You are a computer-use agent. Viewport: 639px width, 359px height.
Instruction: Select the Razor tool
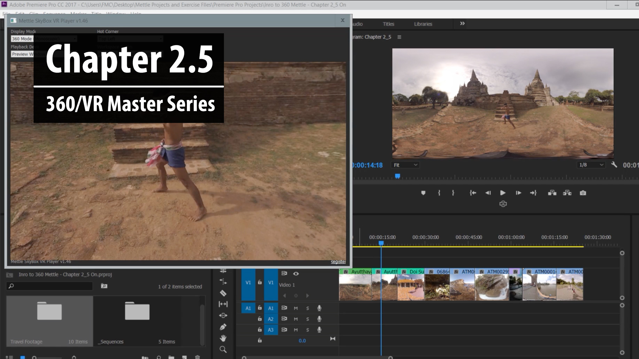[223, 293]
